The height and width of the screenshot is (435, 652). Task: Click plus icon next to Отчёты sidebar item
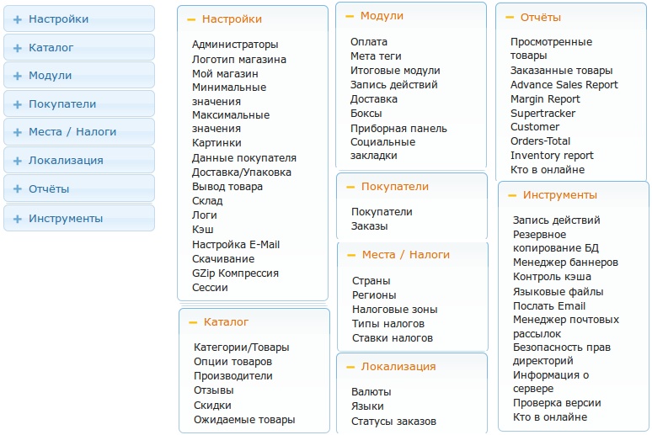[17, 189]
